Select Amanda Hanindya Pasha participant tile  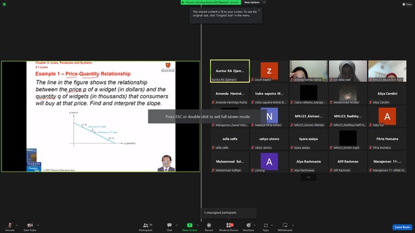pos(230,94)
